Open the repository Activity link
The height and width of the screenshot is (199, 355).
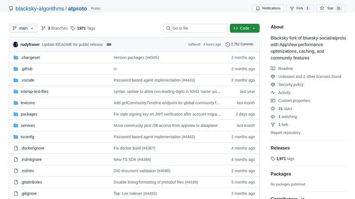point(284,92)
